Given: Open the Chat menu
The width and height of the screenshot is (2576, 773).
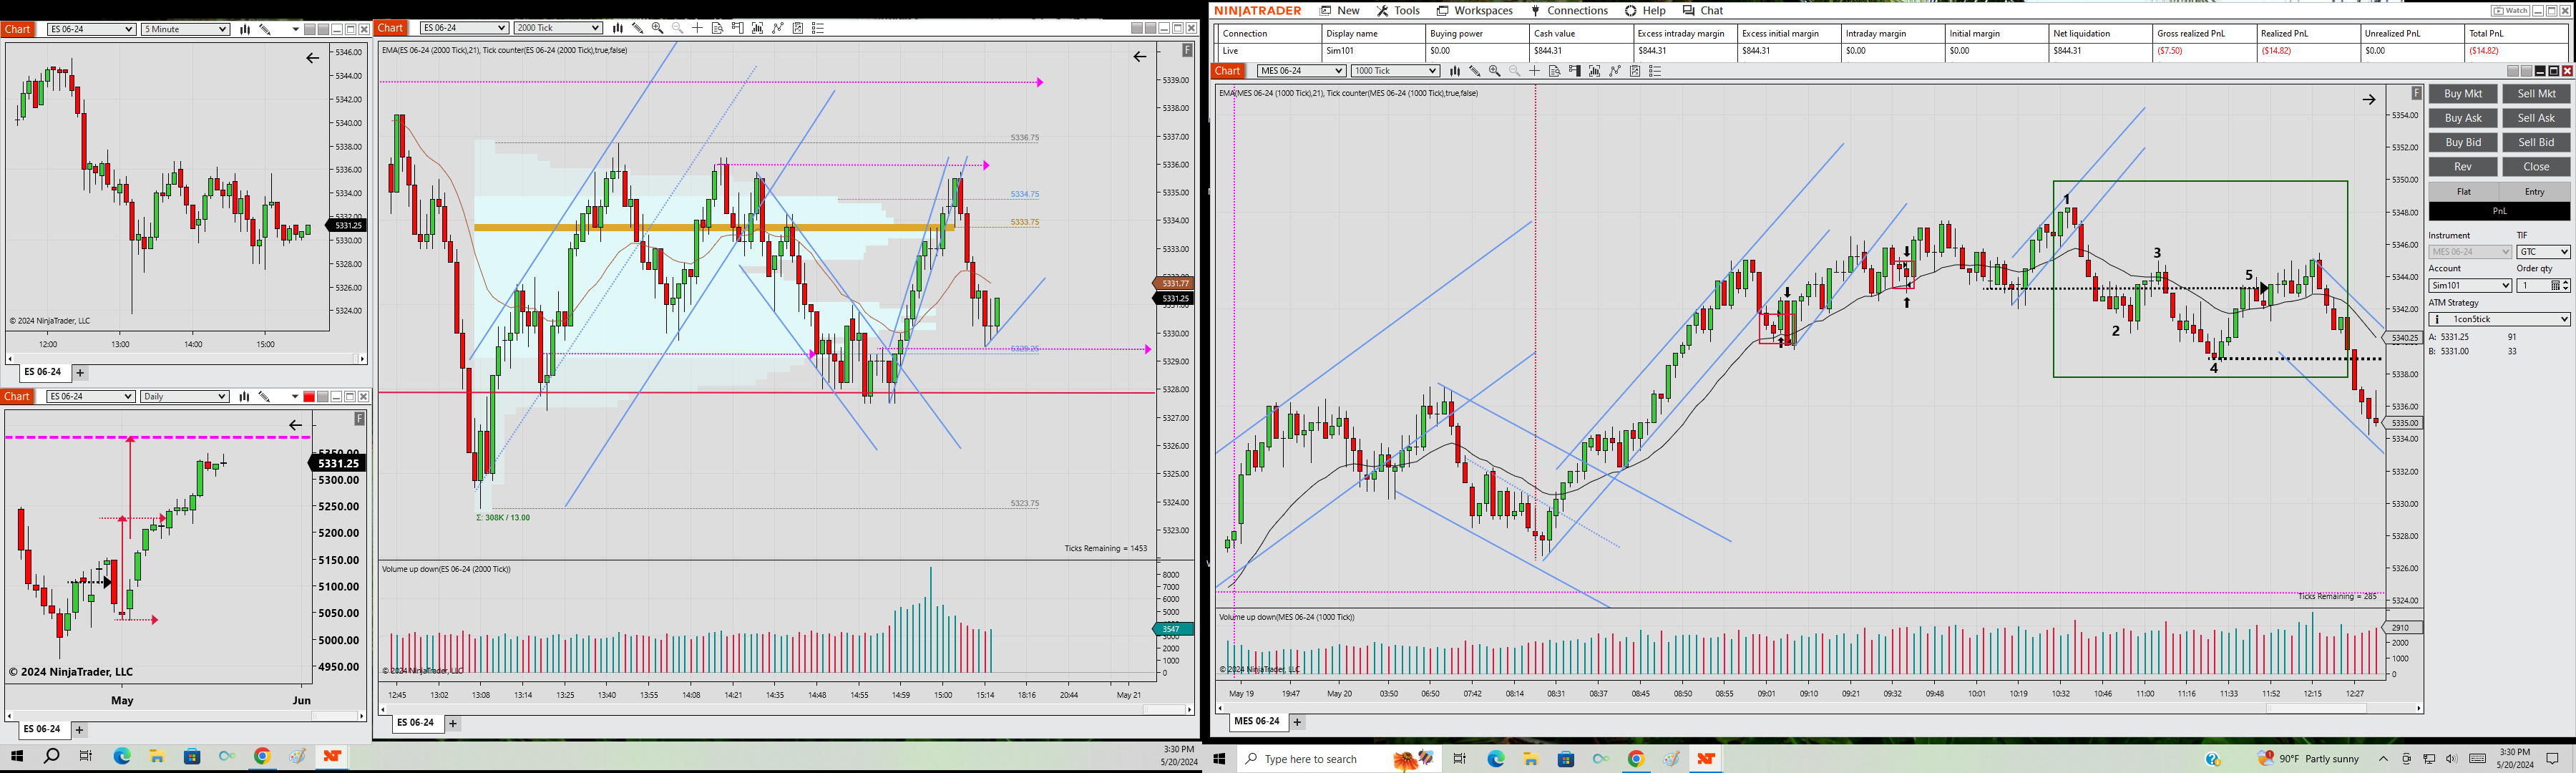Looking at the screenshot, I should pyautogui.click(x=1703, y=11).
